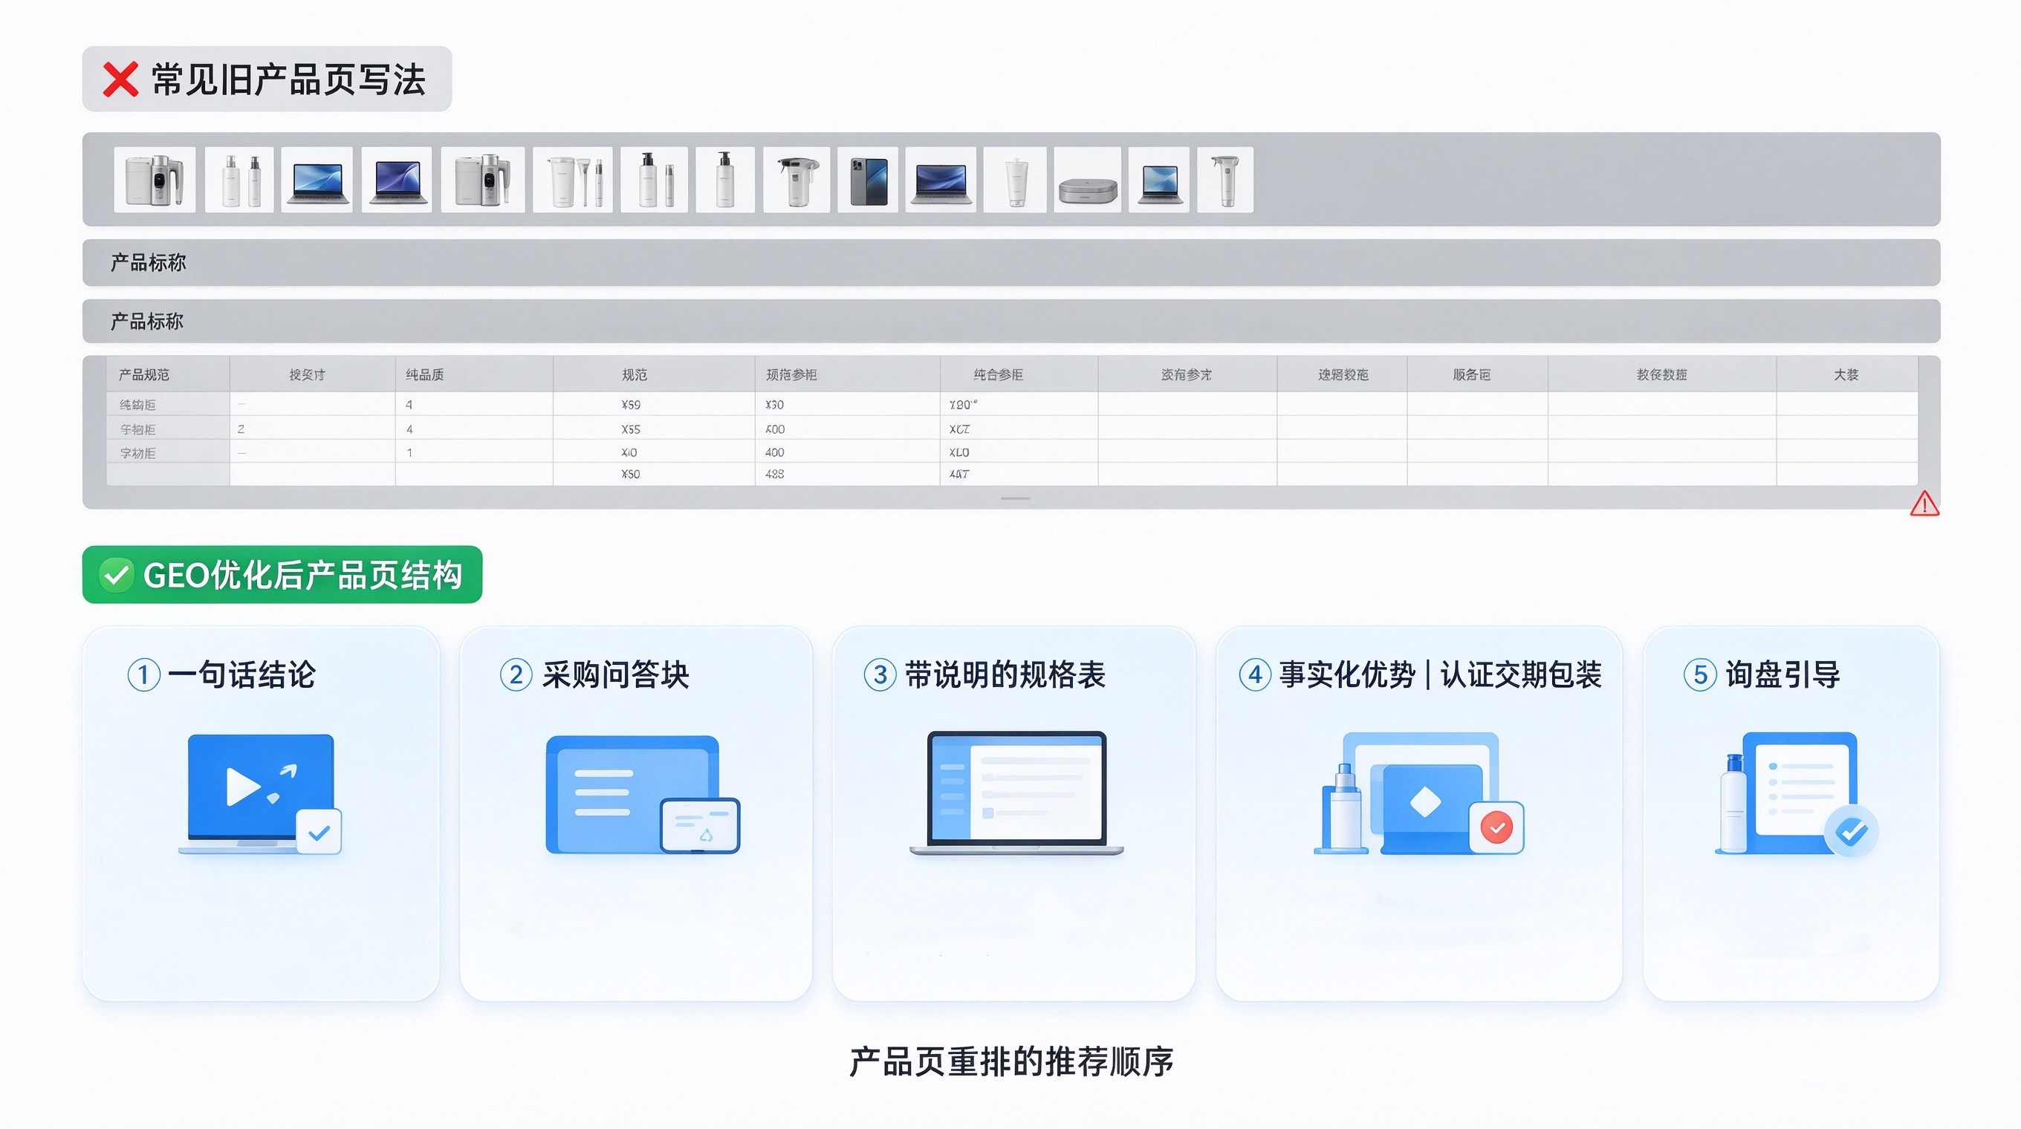Select the thumbnail of cup with brush and tube
This screenshot has width=2021, height=1129.
(x=573, y=180)
